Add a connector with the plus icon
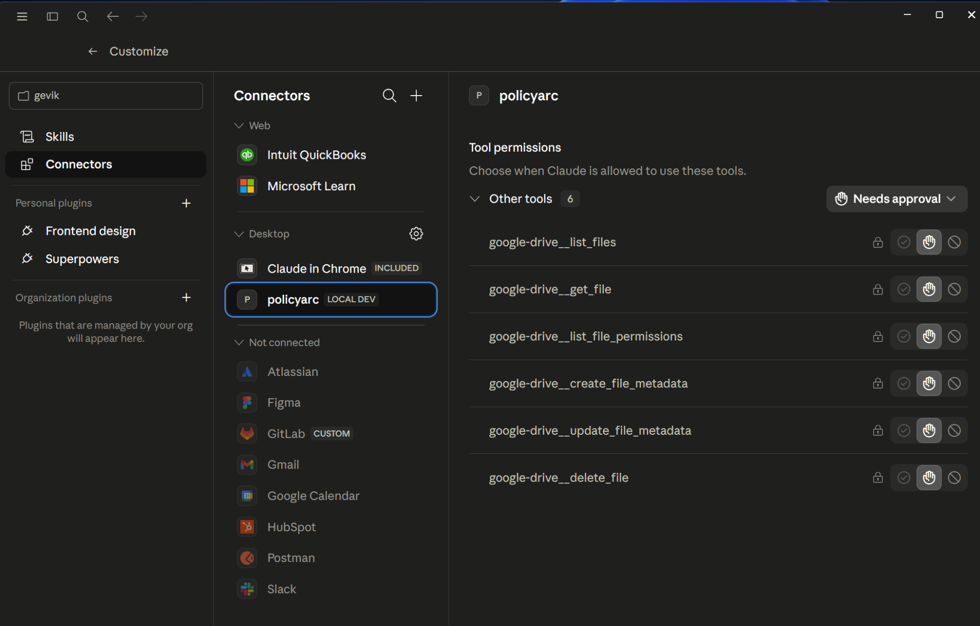980x626 pixels. pyautogui.click(x=416, y=96)
